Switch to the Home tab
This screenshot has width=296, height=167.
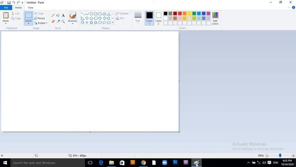point(18,7)
